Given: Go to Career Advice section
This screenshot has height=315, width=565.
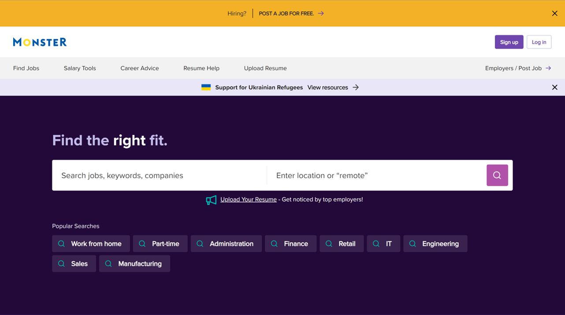Looking at the screenshot, I should click(139, 68).
